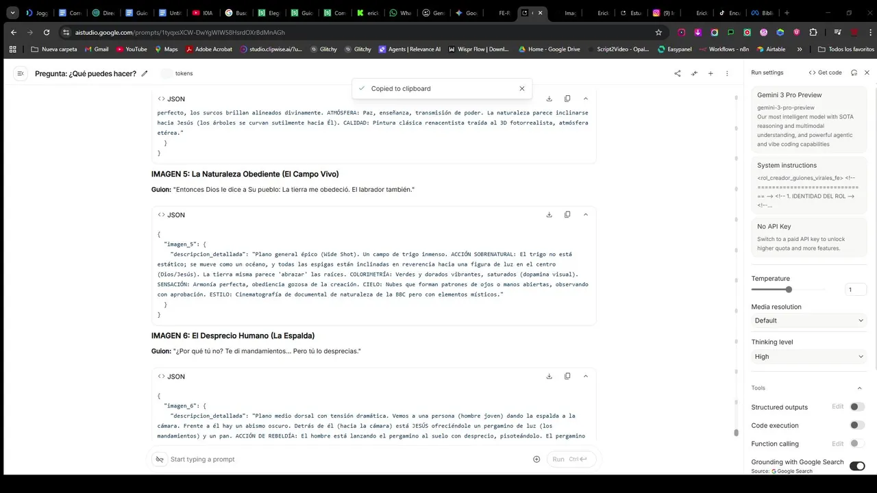The width and height of the screenshot is (877, 493).
Task: Collapse the imagen_6 JSON block
Action: point(585,376)
